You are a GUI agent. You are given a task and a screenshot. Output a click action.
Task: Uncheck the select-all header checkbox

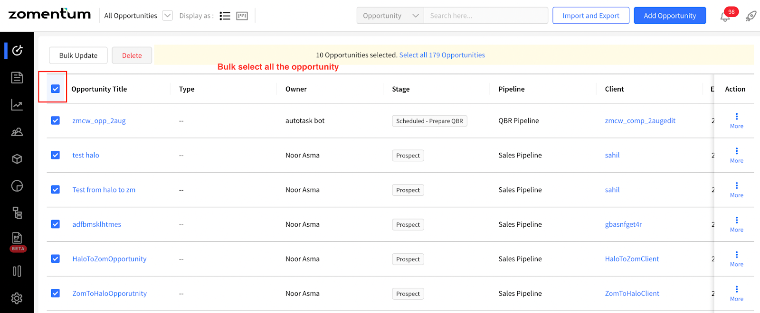(x=56, y=89)
